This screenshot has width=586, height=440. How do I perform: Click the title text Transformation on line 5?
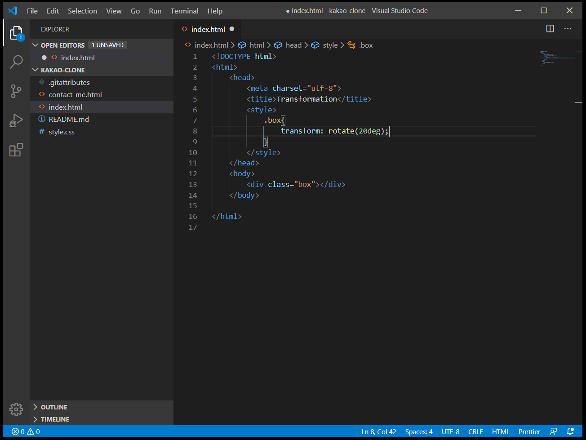tap(306, 99)
